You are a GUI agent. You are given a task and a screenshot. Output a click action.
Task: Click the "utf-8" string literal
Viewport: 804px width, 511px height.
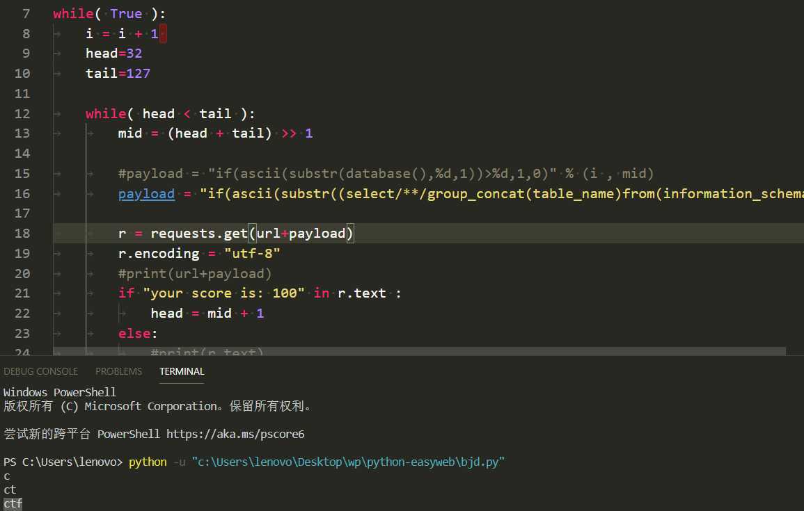pyautogui.click(x=252, y=254)
